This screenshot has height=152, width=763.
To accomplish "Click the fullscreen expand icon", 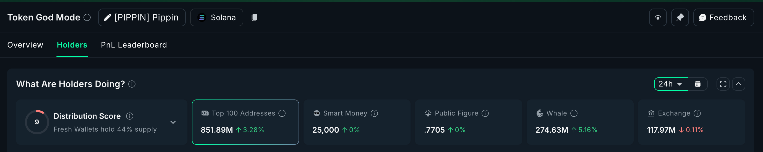I will pos(723,84).
